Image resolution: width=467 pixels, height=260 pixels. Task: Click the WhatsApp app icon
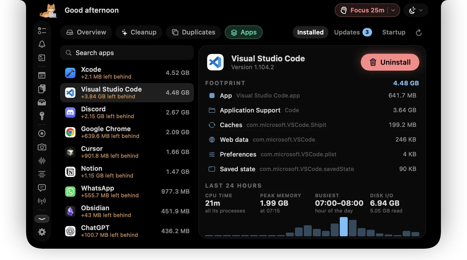pos(70,192)
